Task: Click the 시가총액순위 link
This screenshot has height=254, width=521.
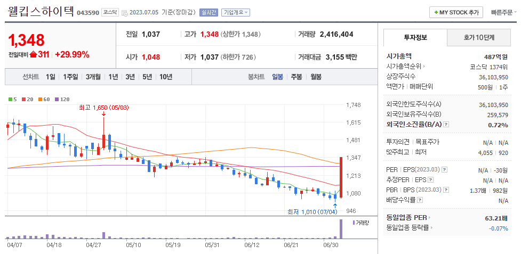Action: click(x=404, y=67)
